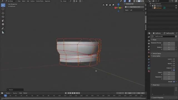Open the Dock Left dropdown
Viewport: 178px width, 100px height.
(x=137, y=10)
